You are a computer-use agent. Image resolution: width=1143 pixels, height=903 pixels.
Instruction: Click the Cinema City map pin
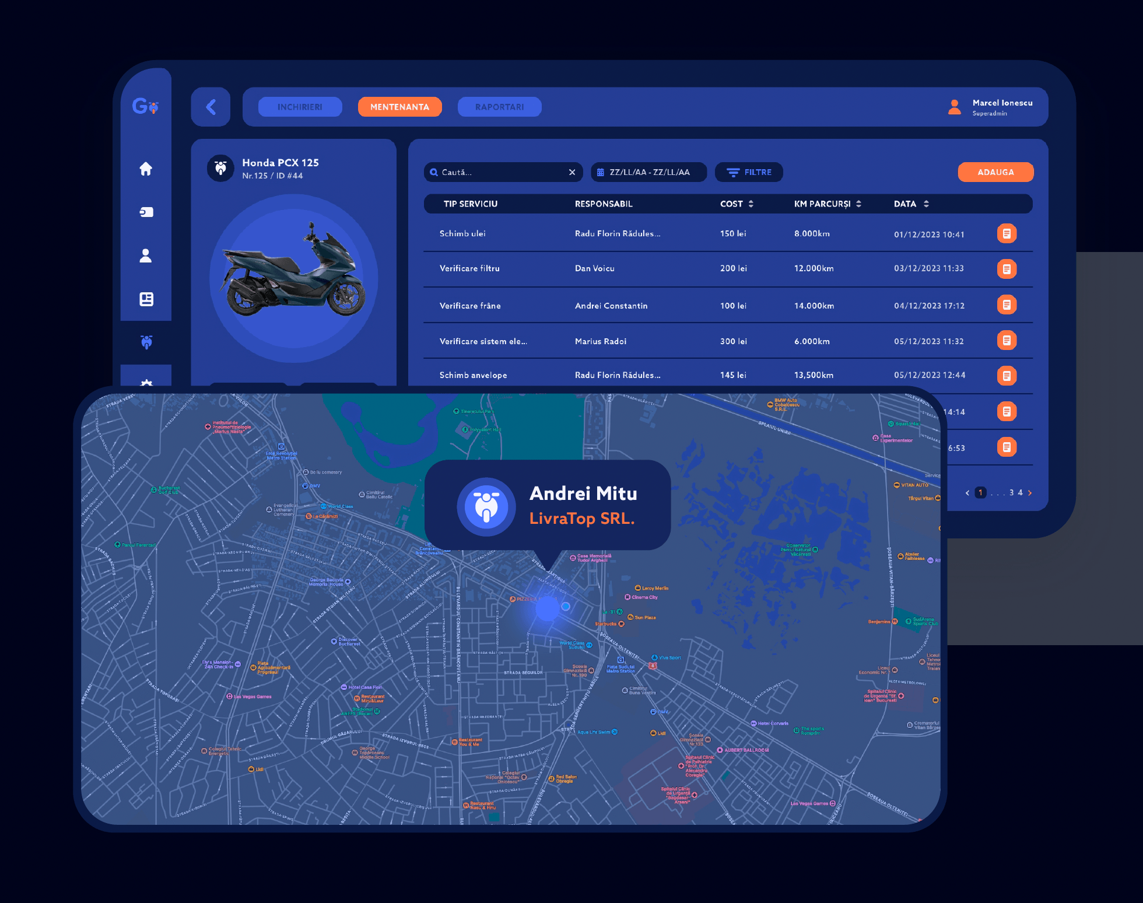pyautogui.click(x=627, y=597)
